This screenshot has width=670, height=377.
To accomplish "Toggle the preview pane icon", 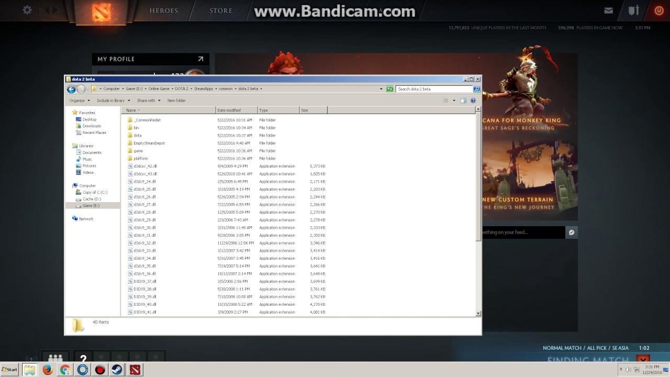I will pos(463,101).
